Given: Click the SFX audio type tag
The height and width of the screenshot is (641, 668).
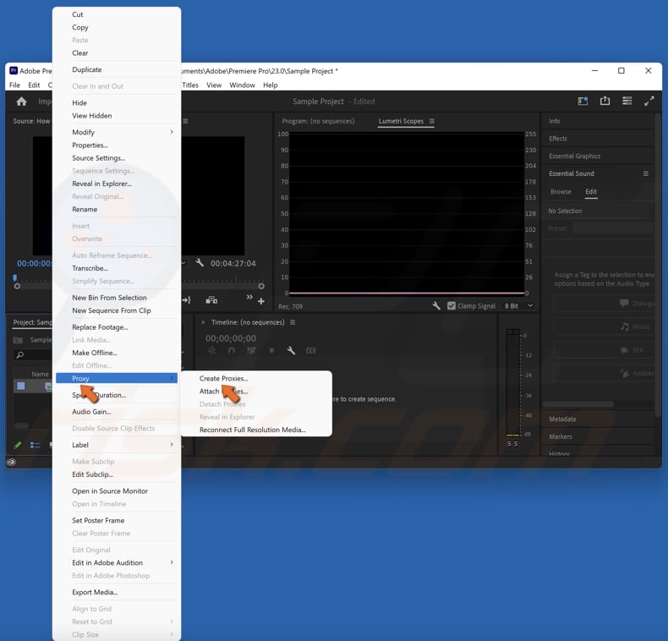Looking at the screenshot, I should click(x=604, y=350).
